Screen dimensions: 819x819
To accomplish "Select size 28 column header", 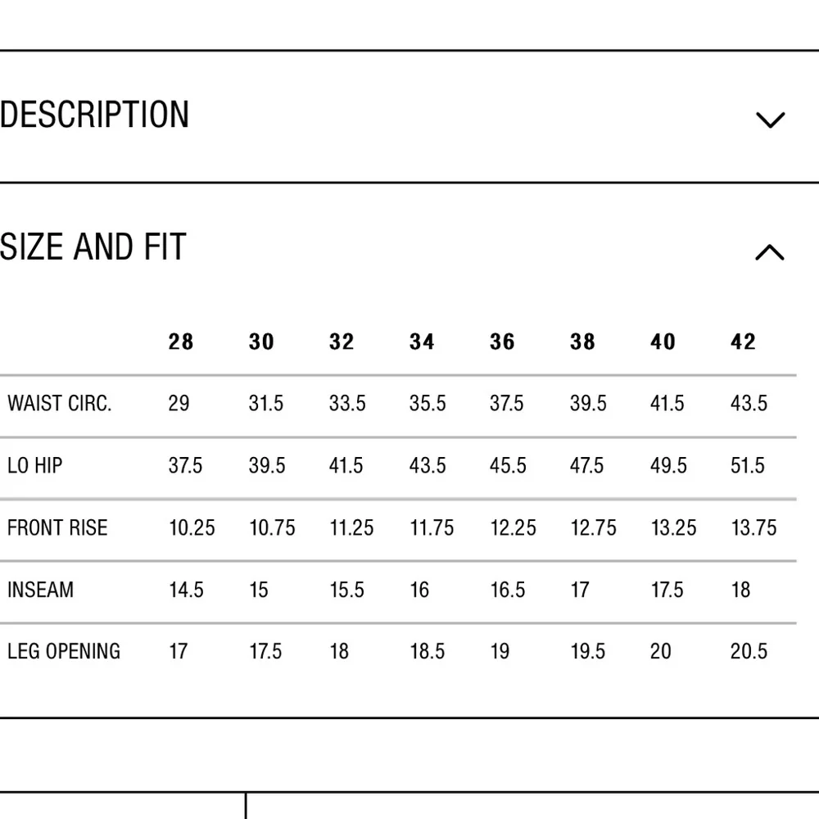I will point(181,342).
